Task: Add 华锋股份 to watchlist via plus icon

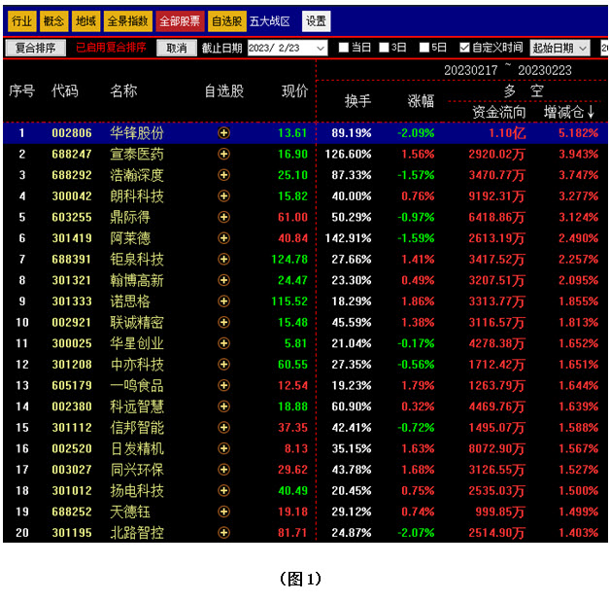Action: click(223, 133)
